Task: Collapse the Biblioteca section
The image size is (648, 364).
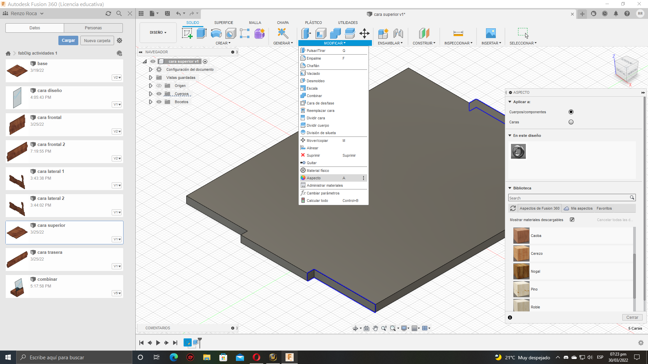Action: click(x=510, y=188)
